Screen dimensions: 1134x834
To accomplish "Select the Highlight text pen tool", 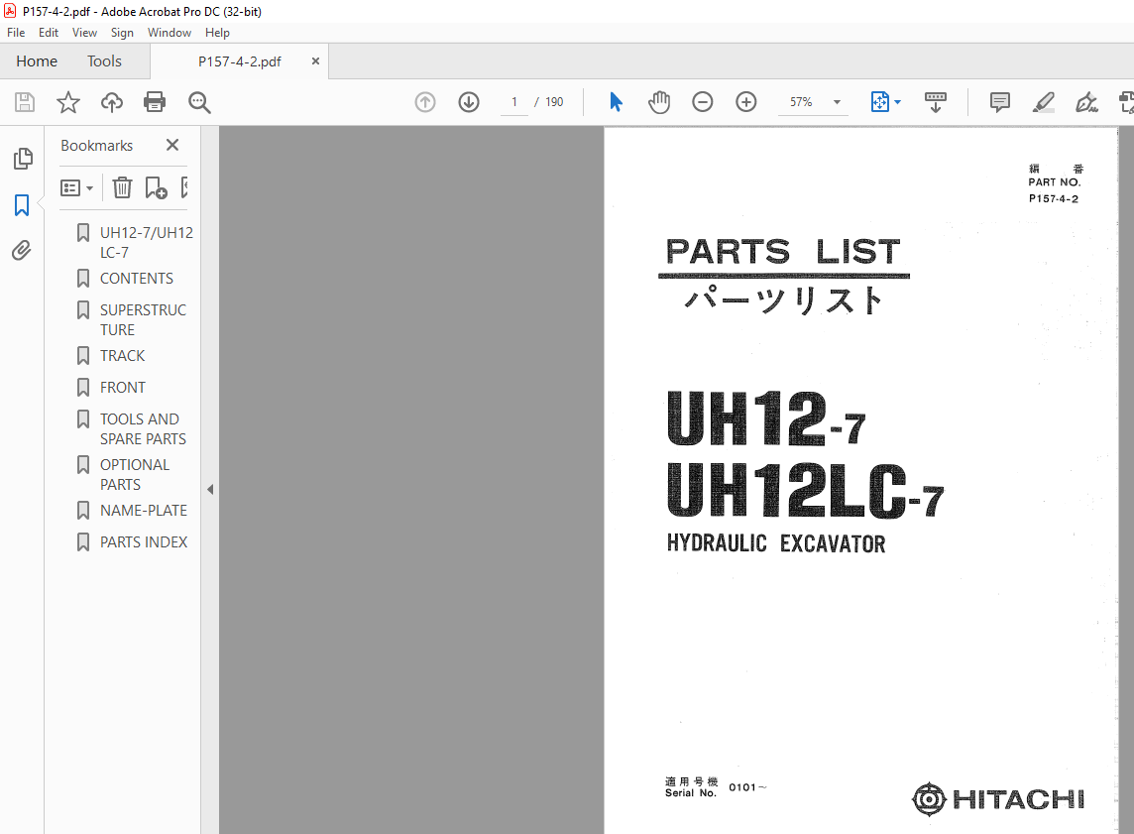I will 1043,102.
